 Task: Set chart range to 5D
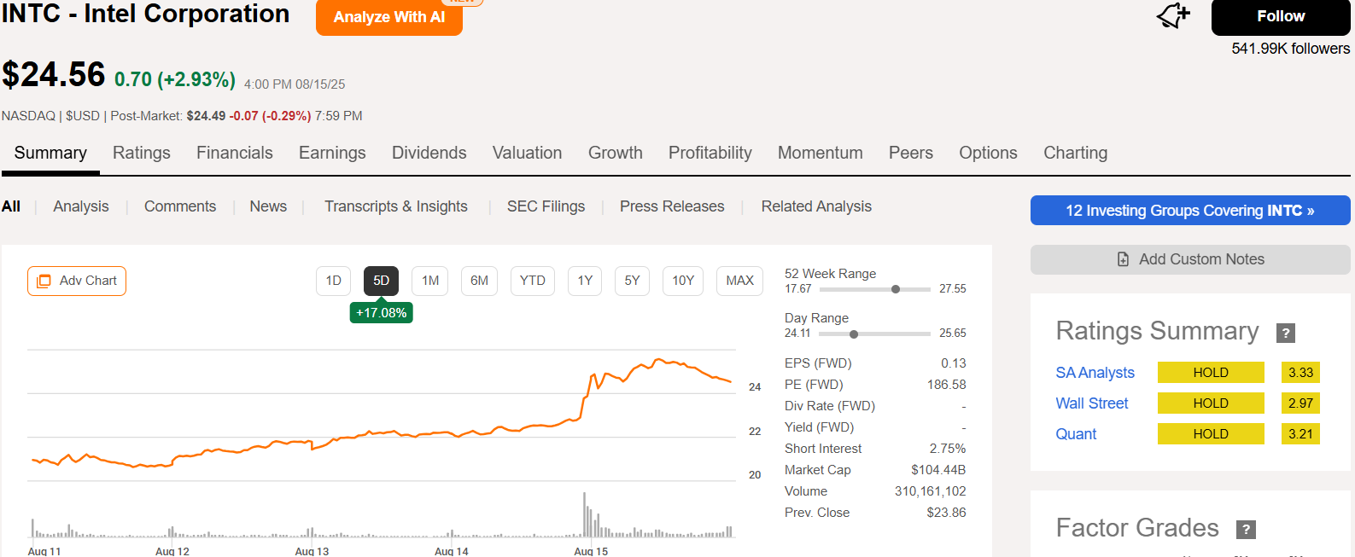coord(381,281)
